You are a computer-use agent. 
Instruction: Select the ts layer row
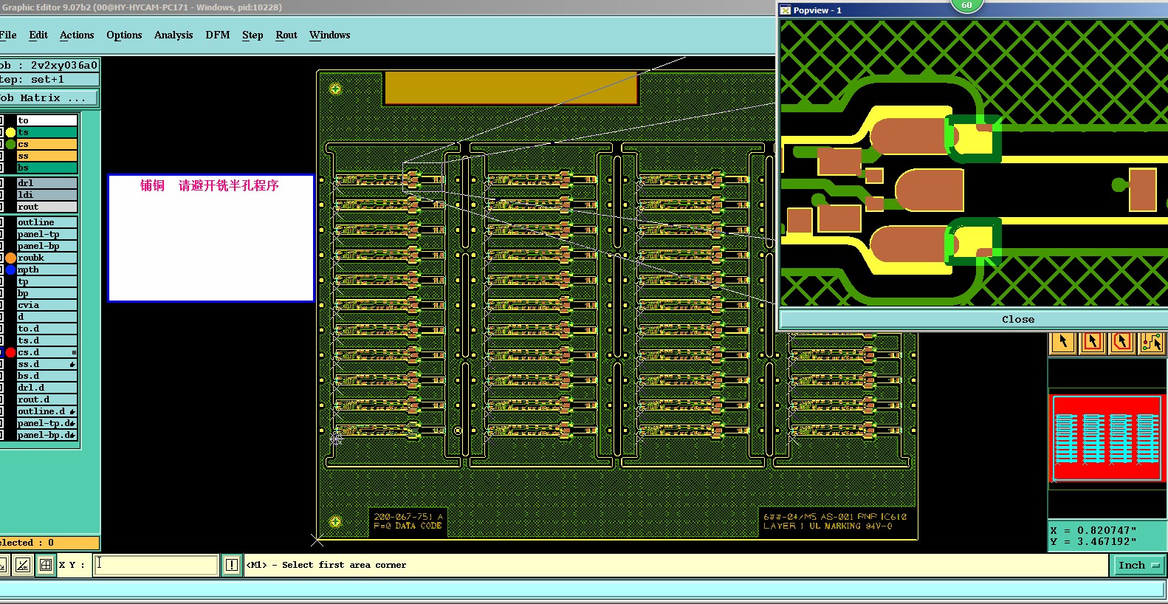pos(47,132)
